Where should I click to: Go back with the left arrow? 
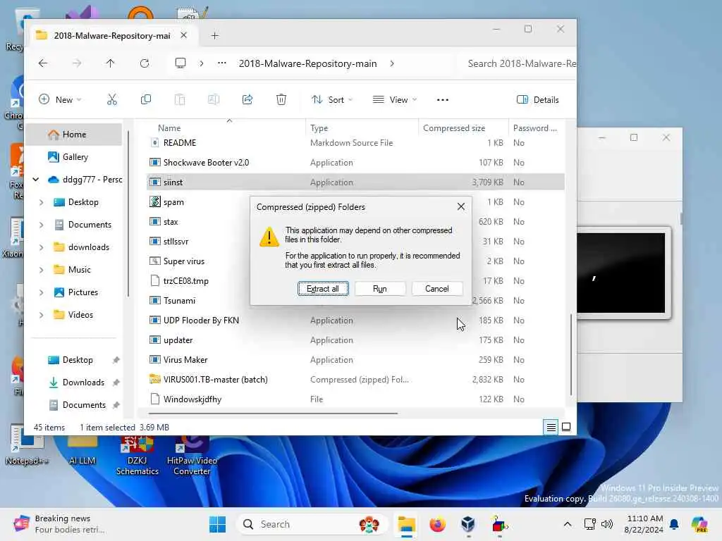tap(43, 63)
